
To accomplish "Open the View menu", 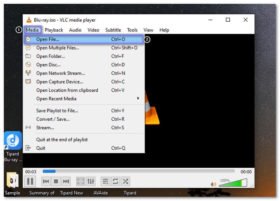I will (x=148, y=30).
